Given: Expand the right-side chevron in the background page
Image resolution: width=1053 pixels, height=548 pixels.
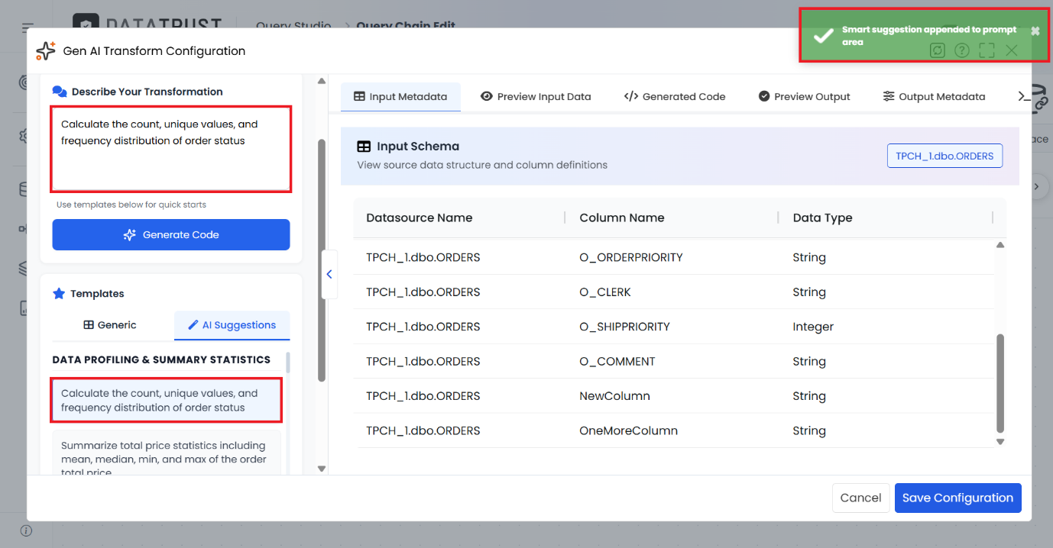Looking at the screenshot, I should click(x=1037, y=185).
